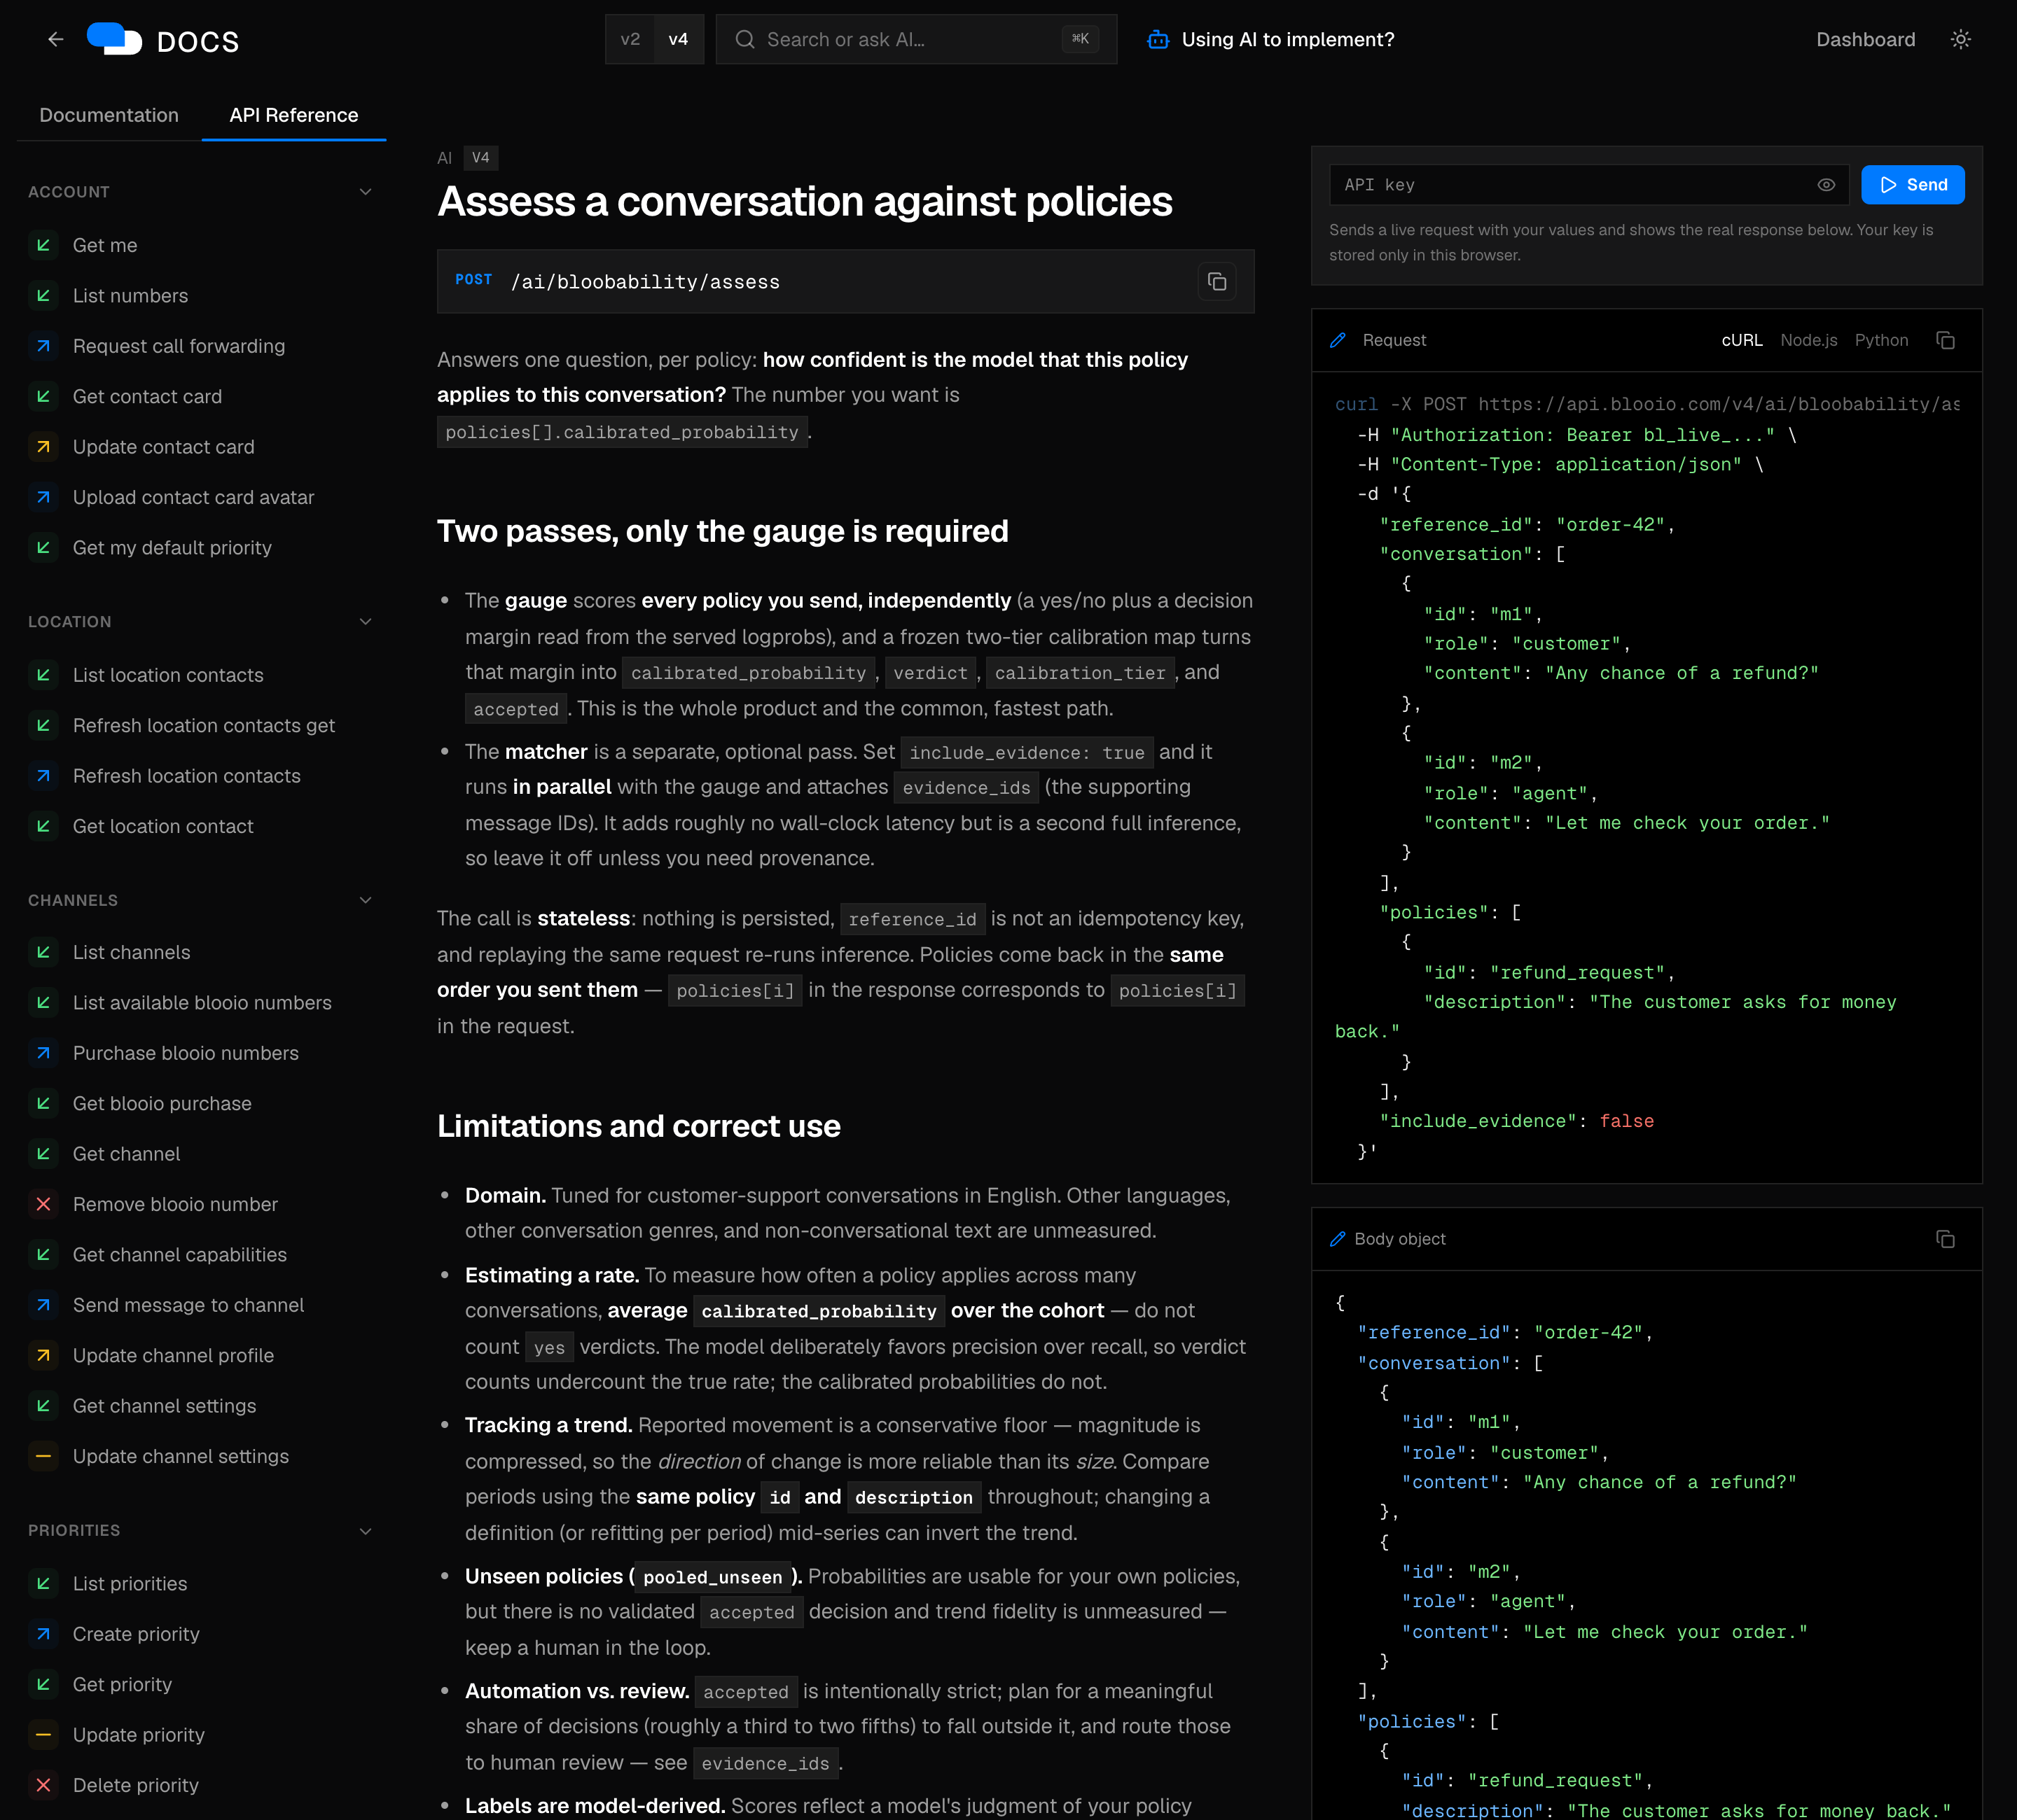Viewport: 2017px width, 1820px height.
Task: Focus the Search or ask AI field
Action: pos(915,39)
